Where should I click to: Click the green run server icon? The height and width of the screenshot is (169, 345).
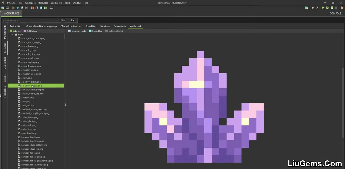[332, 8]
